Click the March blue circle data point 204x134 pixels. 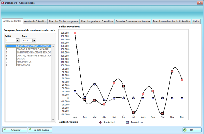(x=95, y=84)
